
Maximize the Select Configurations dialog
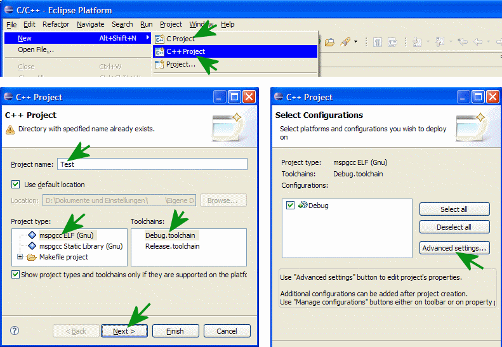[x=479, y=96]
